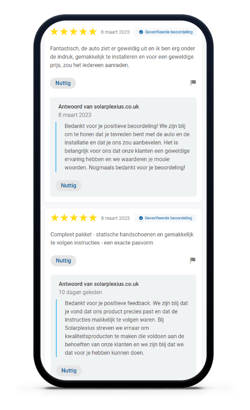This screenshot has width=250, height=410.
Task: Click third star of the first review rating
Action: tap(73, 32)
